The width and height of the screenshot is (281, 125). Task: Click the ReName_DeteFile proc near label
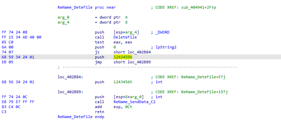pos(87,8)
